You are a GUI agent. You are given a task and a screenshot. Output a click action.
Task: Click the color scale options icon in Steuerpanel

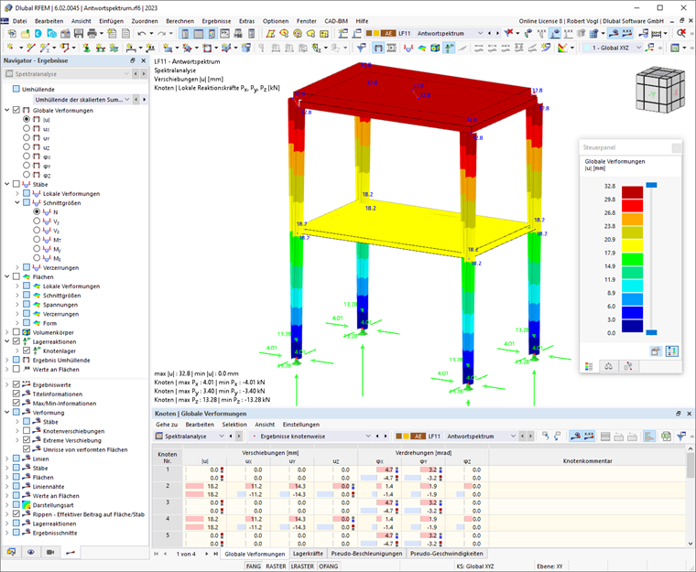672,351
